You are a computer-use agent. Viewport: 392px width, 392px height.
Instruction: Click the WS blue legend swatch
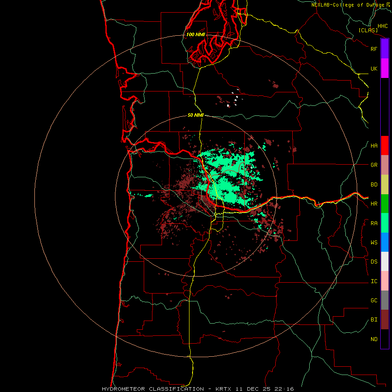(385, 242)
